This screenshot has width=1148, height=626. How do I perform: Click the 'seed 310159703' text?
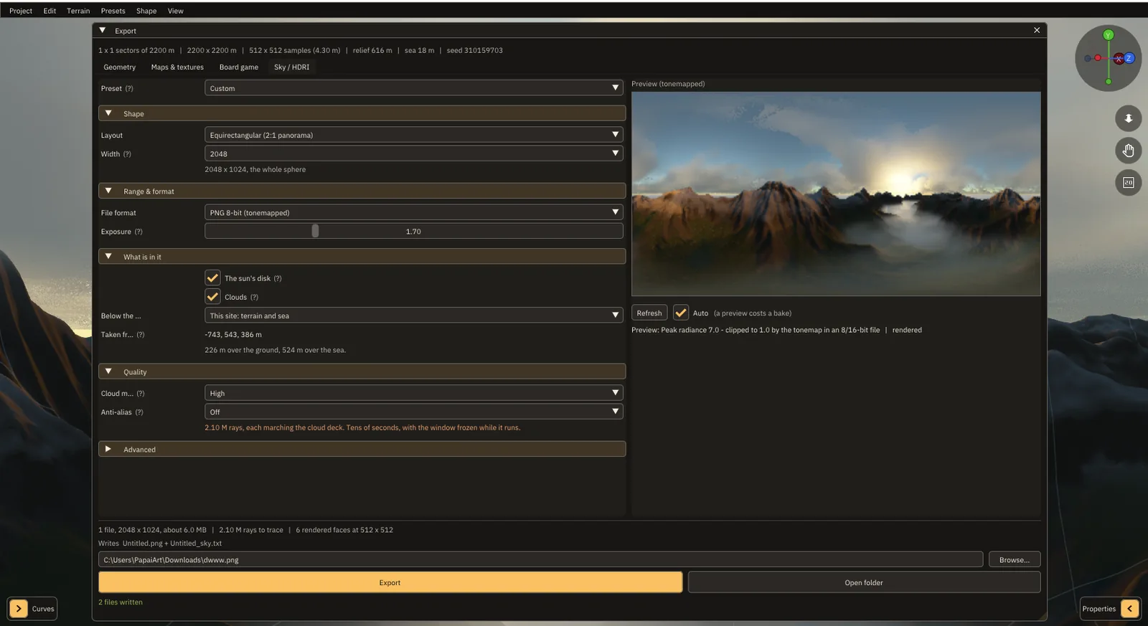tap(474, 50)
